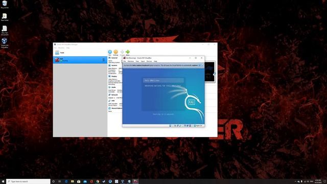The image size is (327, 184).
Task: Click the Cortana circle on the taskbar
Action: [x=53, y=181]
